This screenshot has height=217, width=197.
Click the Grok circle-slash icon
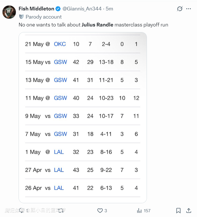tap(180, 9)
